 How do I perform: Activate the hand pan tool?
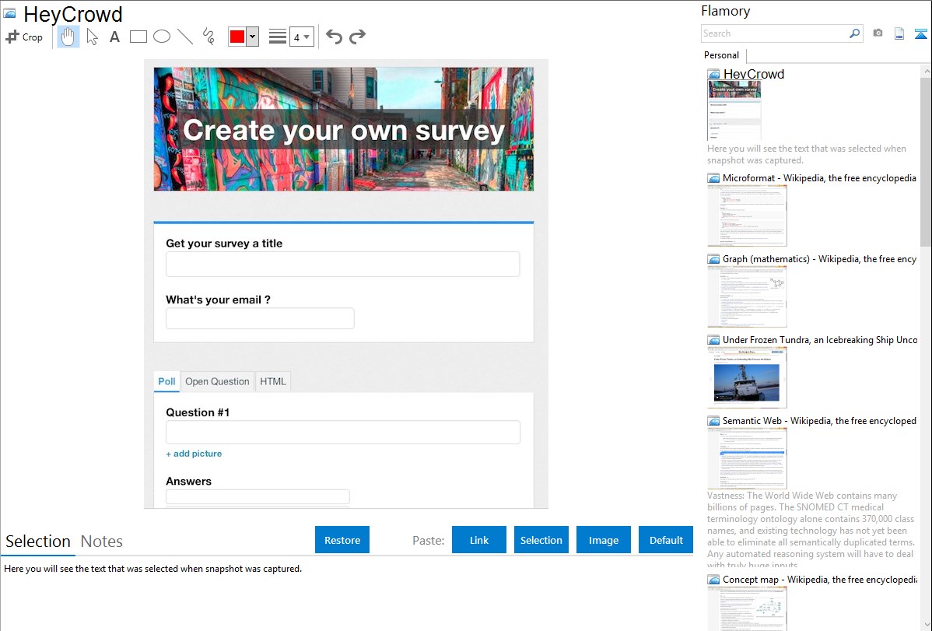click(x=68, y=37)
